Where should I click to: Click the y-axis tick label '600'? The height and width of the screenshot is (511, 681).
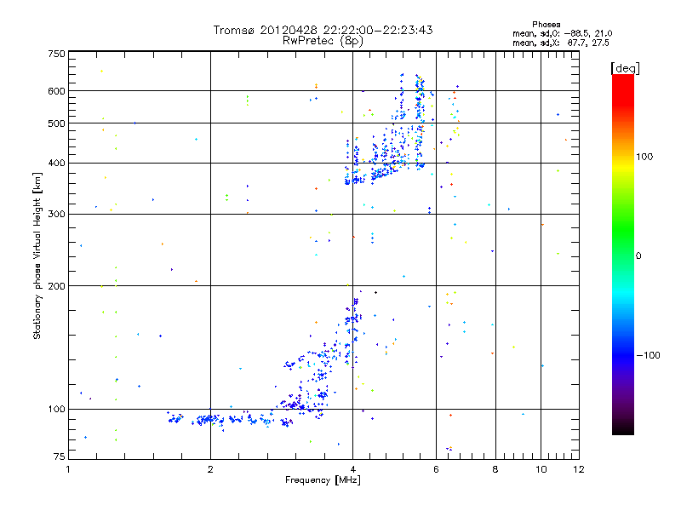tap(56, 91)
